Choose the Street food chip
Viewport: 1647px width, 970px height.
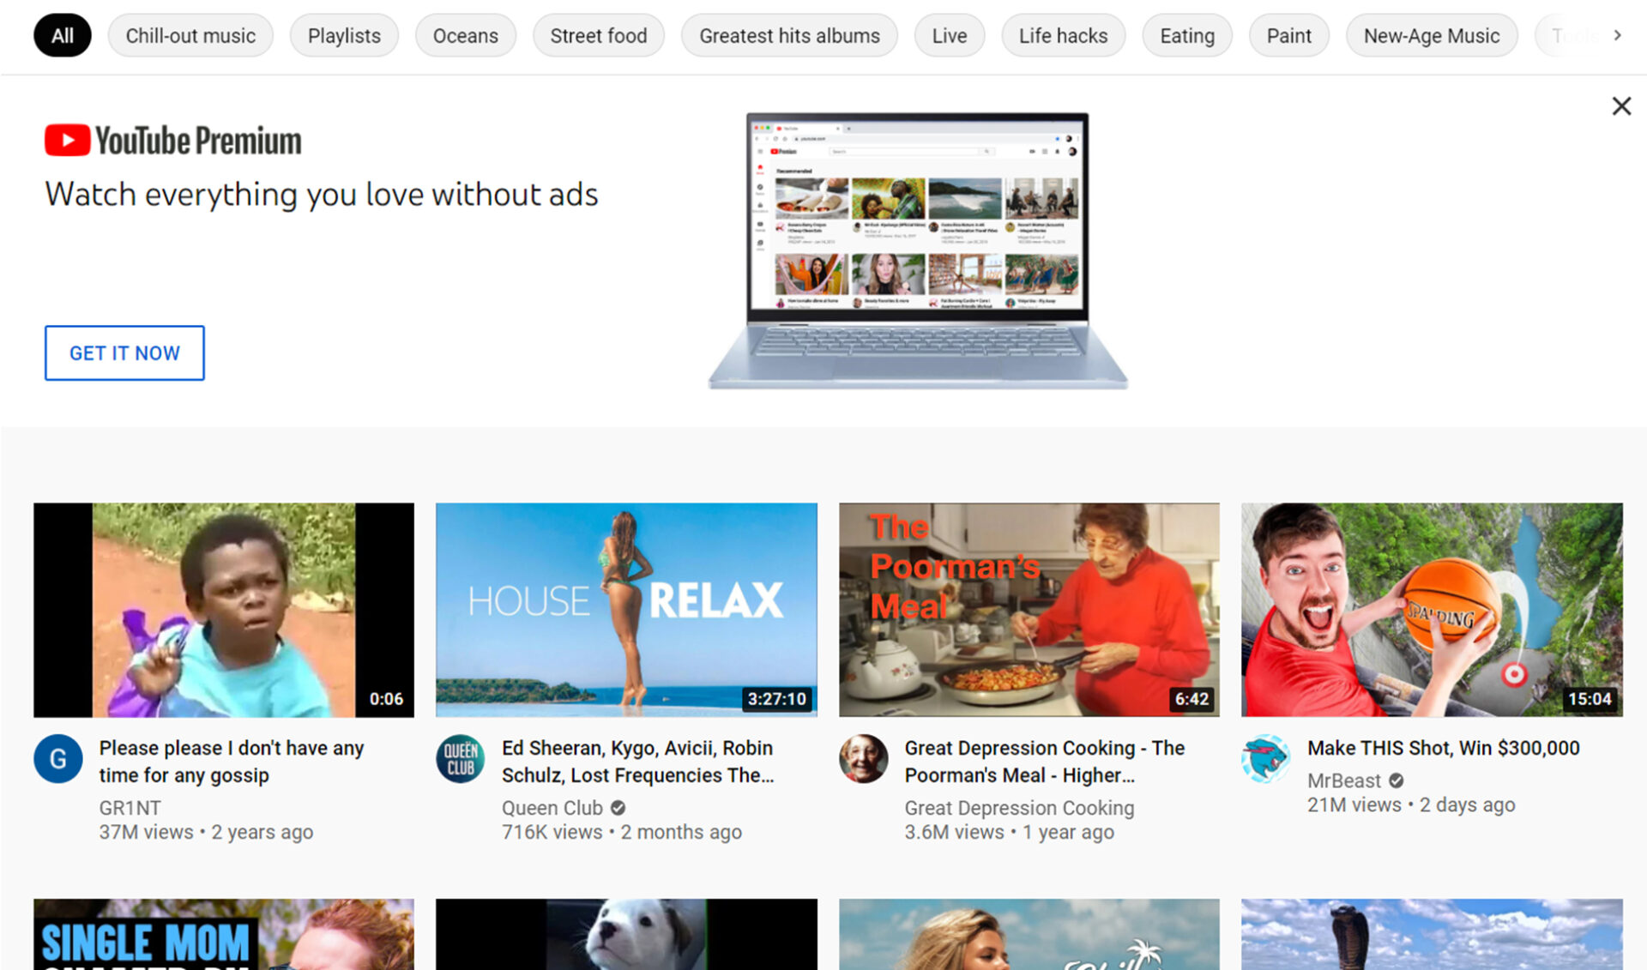pyautogui.click(x=598, y=35)
